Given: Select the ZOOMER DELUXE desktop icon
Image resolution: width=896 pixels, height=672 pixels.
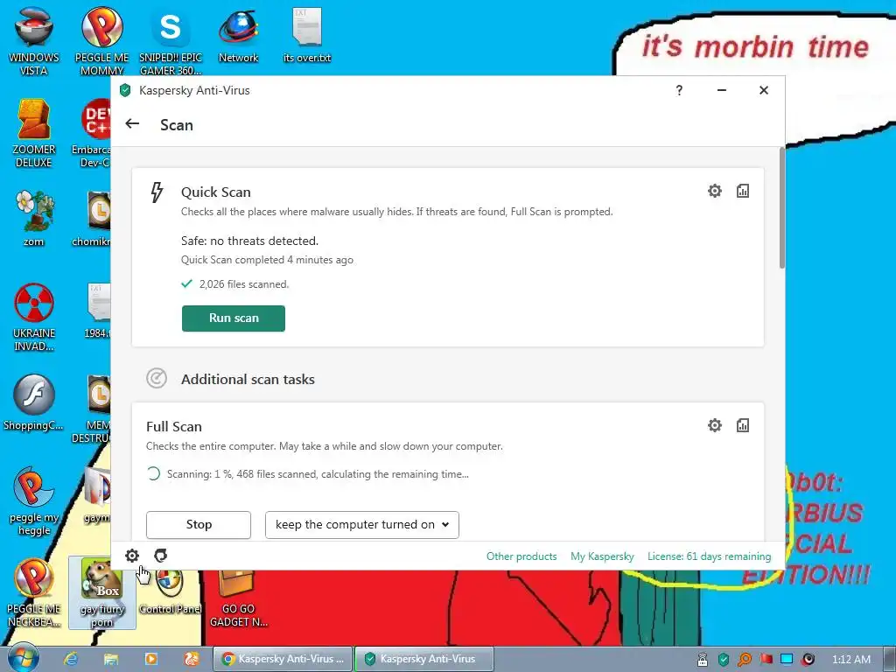Looking at the screenshot, I should click(34, 134).
